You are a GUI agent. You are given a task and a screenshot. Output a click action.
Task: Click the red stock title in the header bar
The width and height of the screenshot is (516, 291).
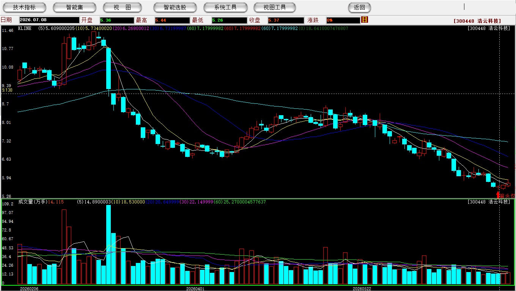coord(477,21)
